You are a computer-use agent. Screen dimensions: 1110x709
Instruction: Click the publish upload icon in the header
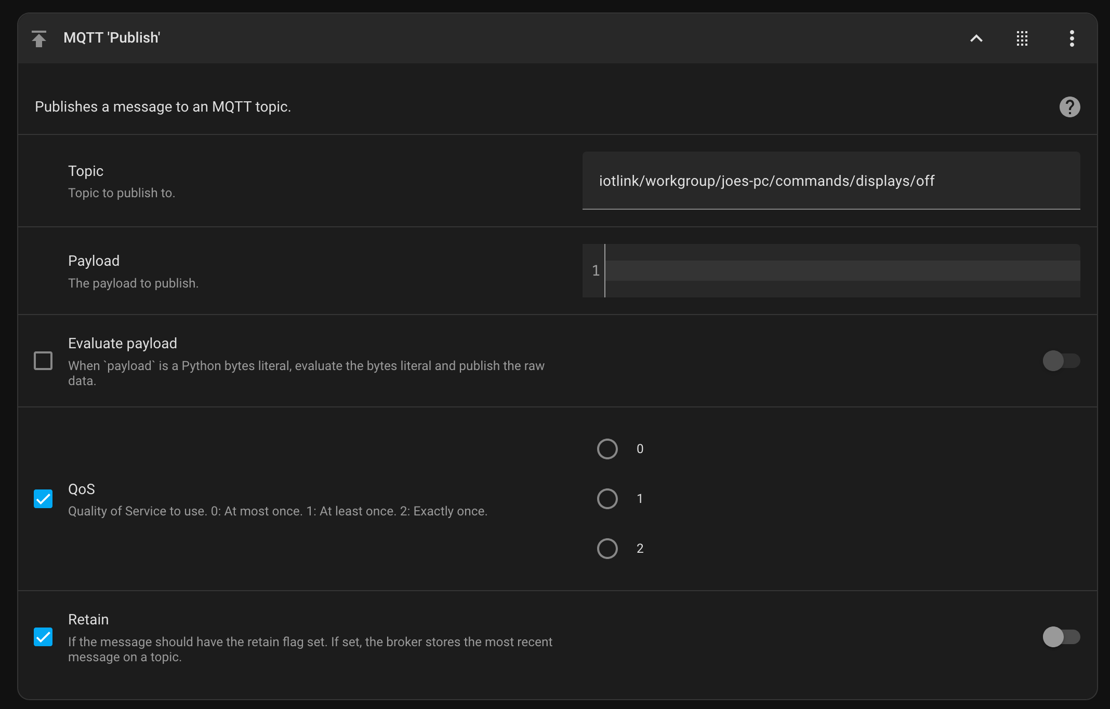pos(39,38)
